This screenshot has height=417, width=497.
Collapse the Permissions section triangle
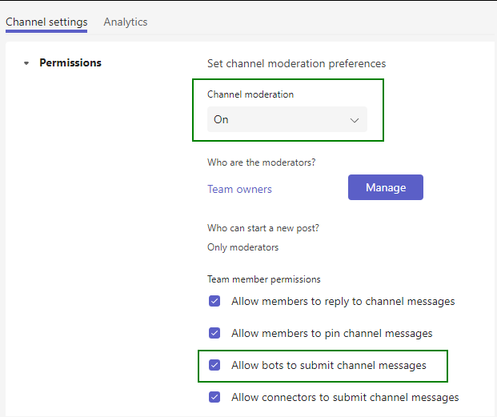(x=26, y=63)
